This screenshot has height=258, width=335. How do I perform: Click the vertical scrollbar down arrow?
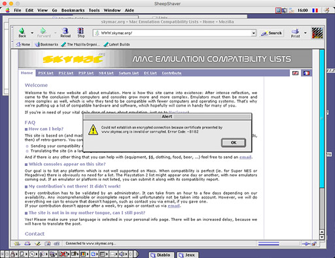click(x=322, y=237)
